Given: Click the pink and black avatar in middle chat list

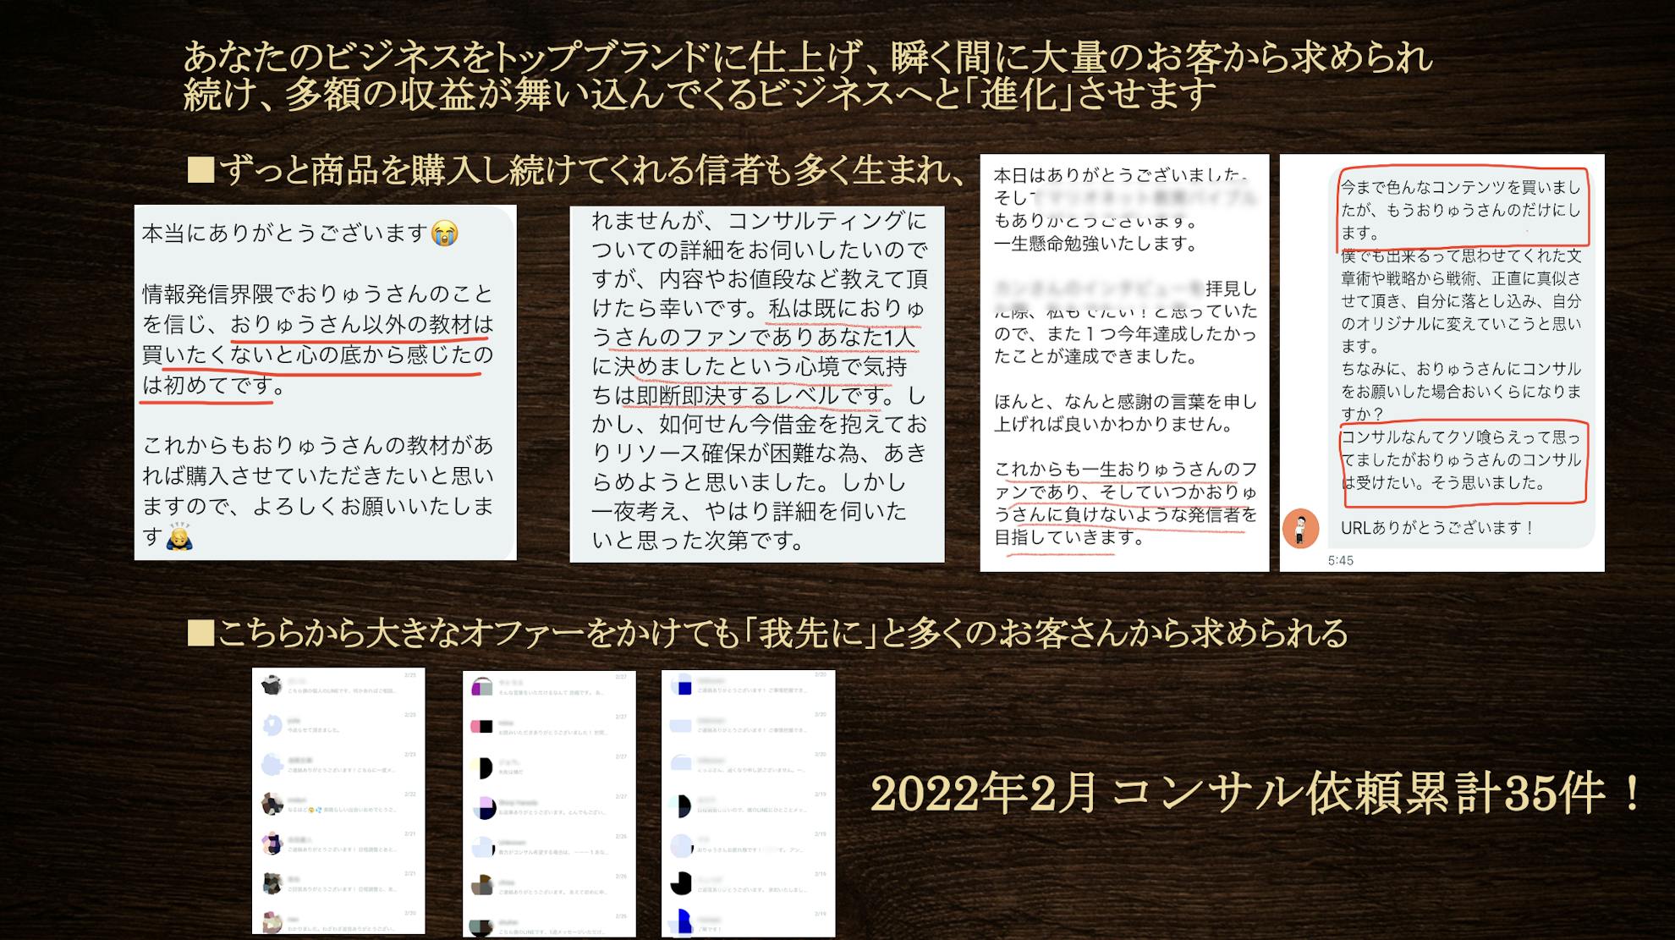Looking at the screenshot, I should pos(481,727).
